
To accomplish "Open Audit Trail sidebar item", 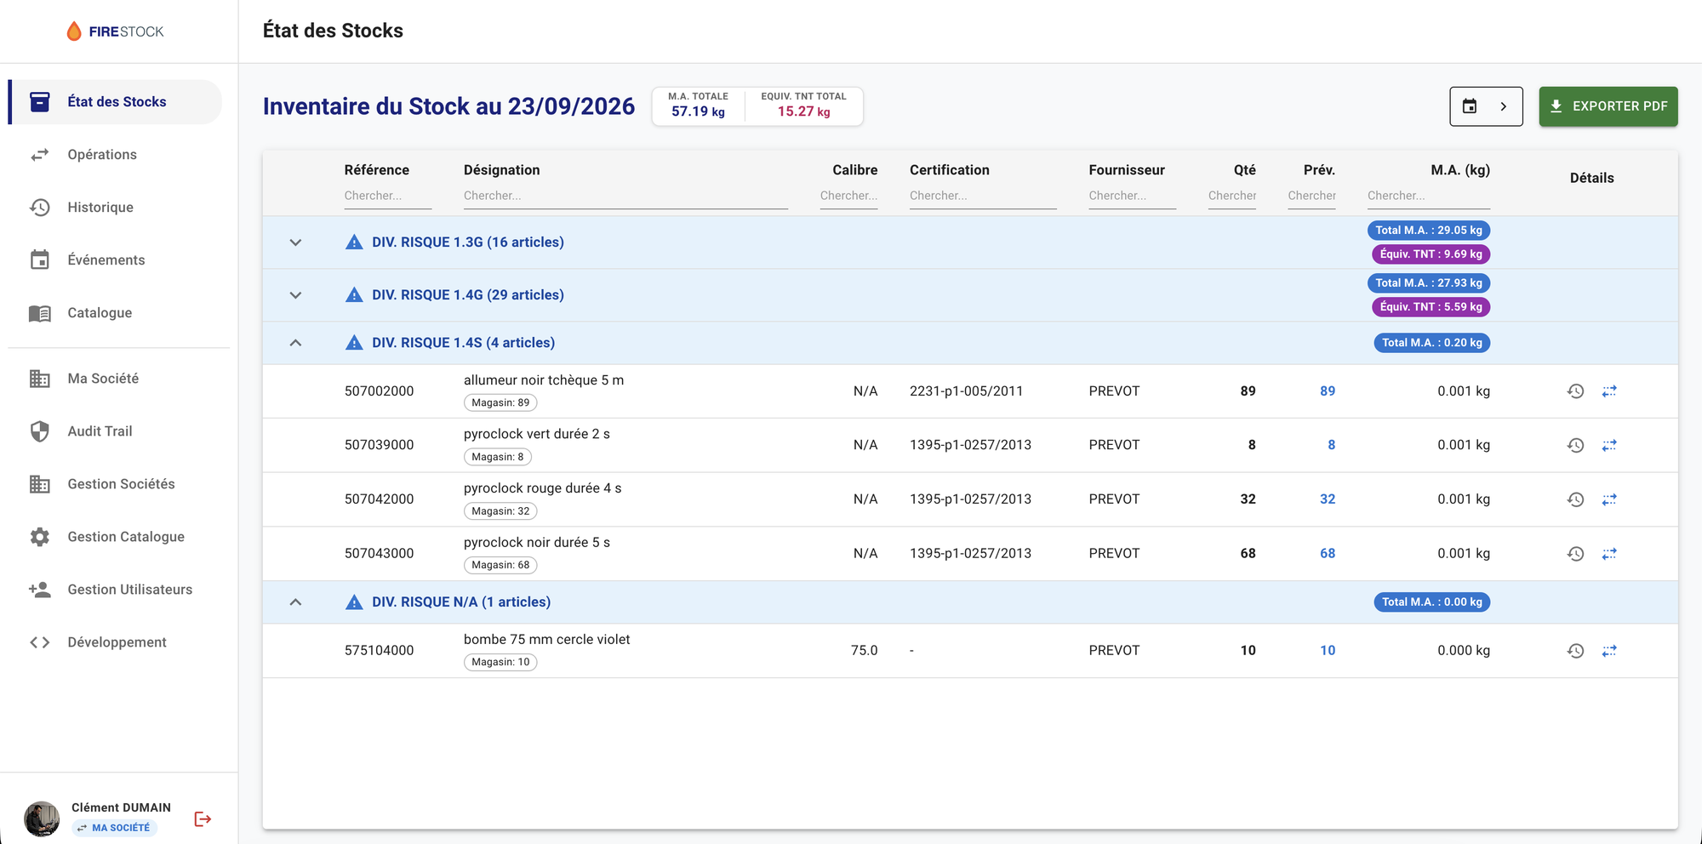I will click(x=116, y=431).
